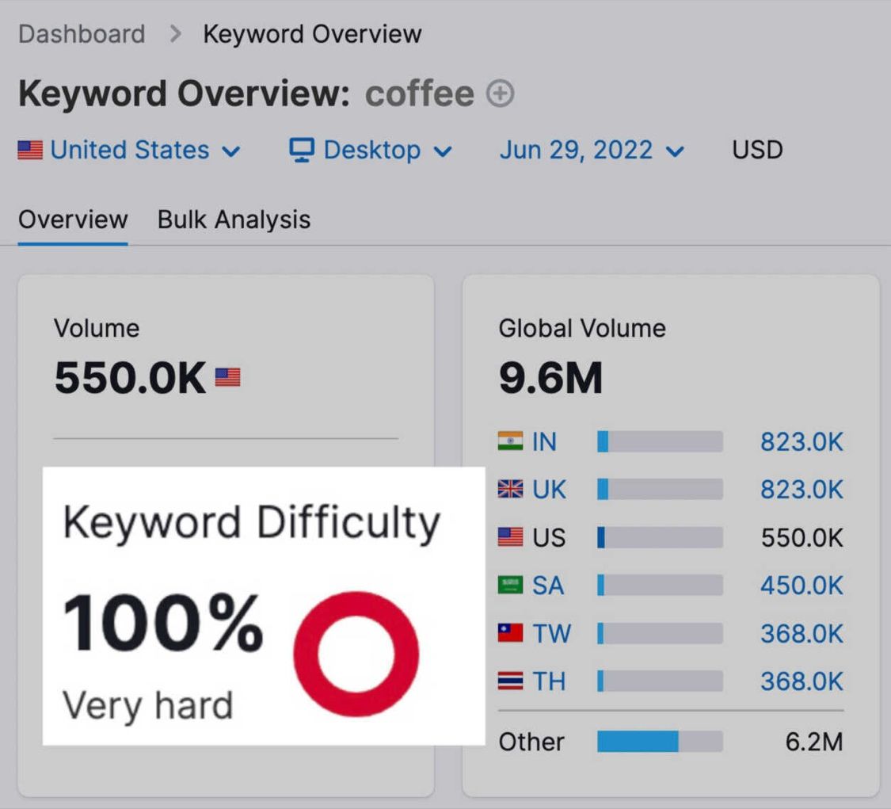891x809 pixels.
Task: Click the USD currency label
Action: (x=757, y=150)
